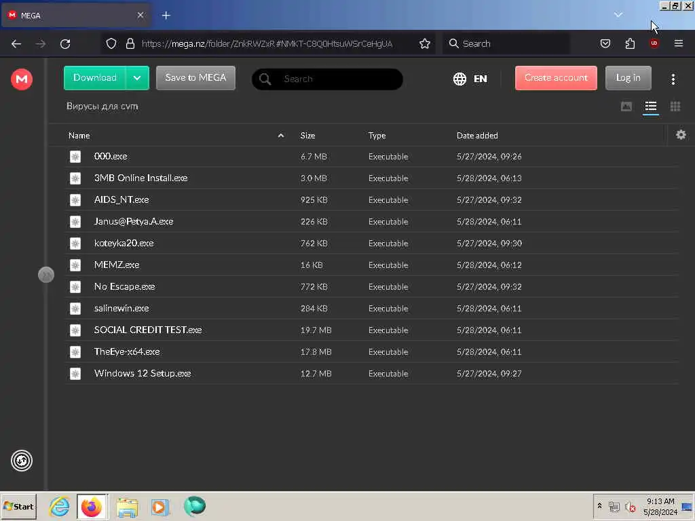Select koteyka20.exe file name
695x521 pixels.
tap(124, 244)
